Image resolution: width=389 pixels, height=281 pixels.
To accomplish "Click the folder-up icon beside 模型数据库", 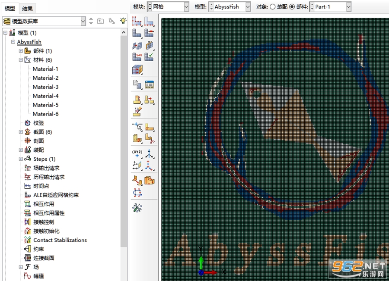I will click(x=100, y=21).
